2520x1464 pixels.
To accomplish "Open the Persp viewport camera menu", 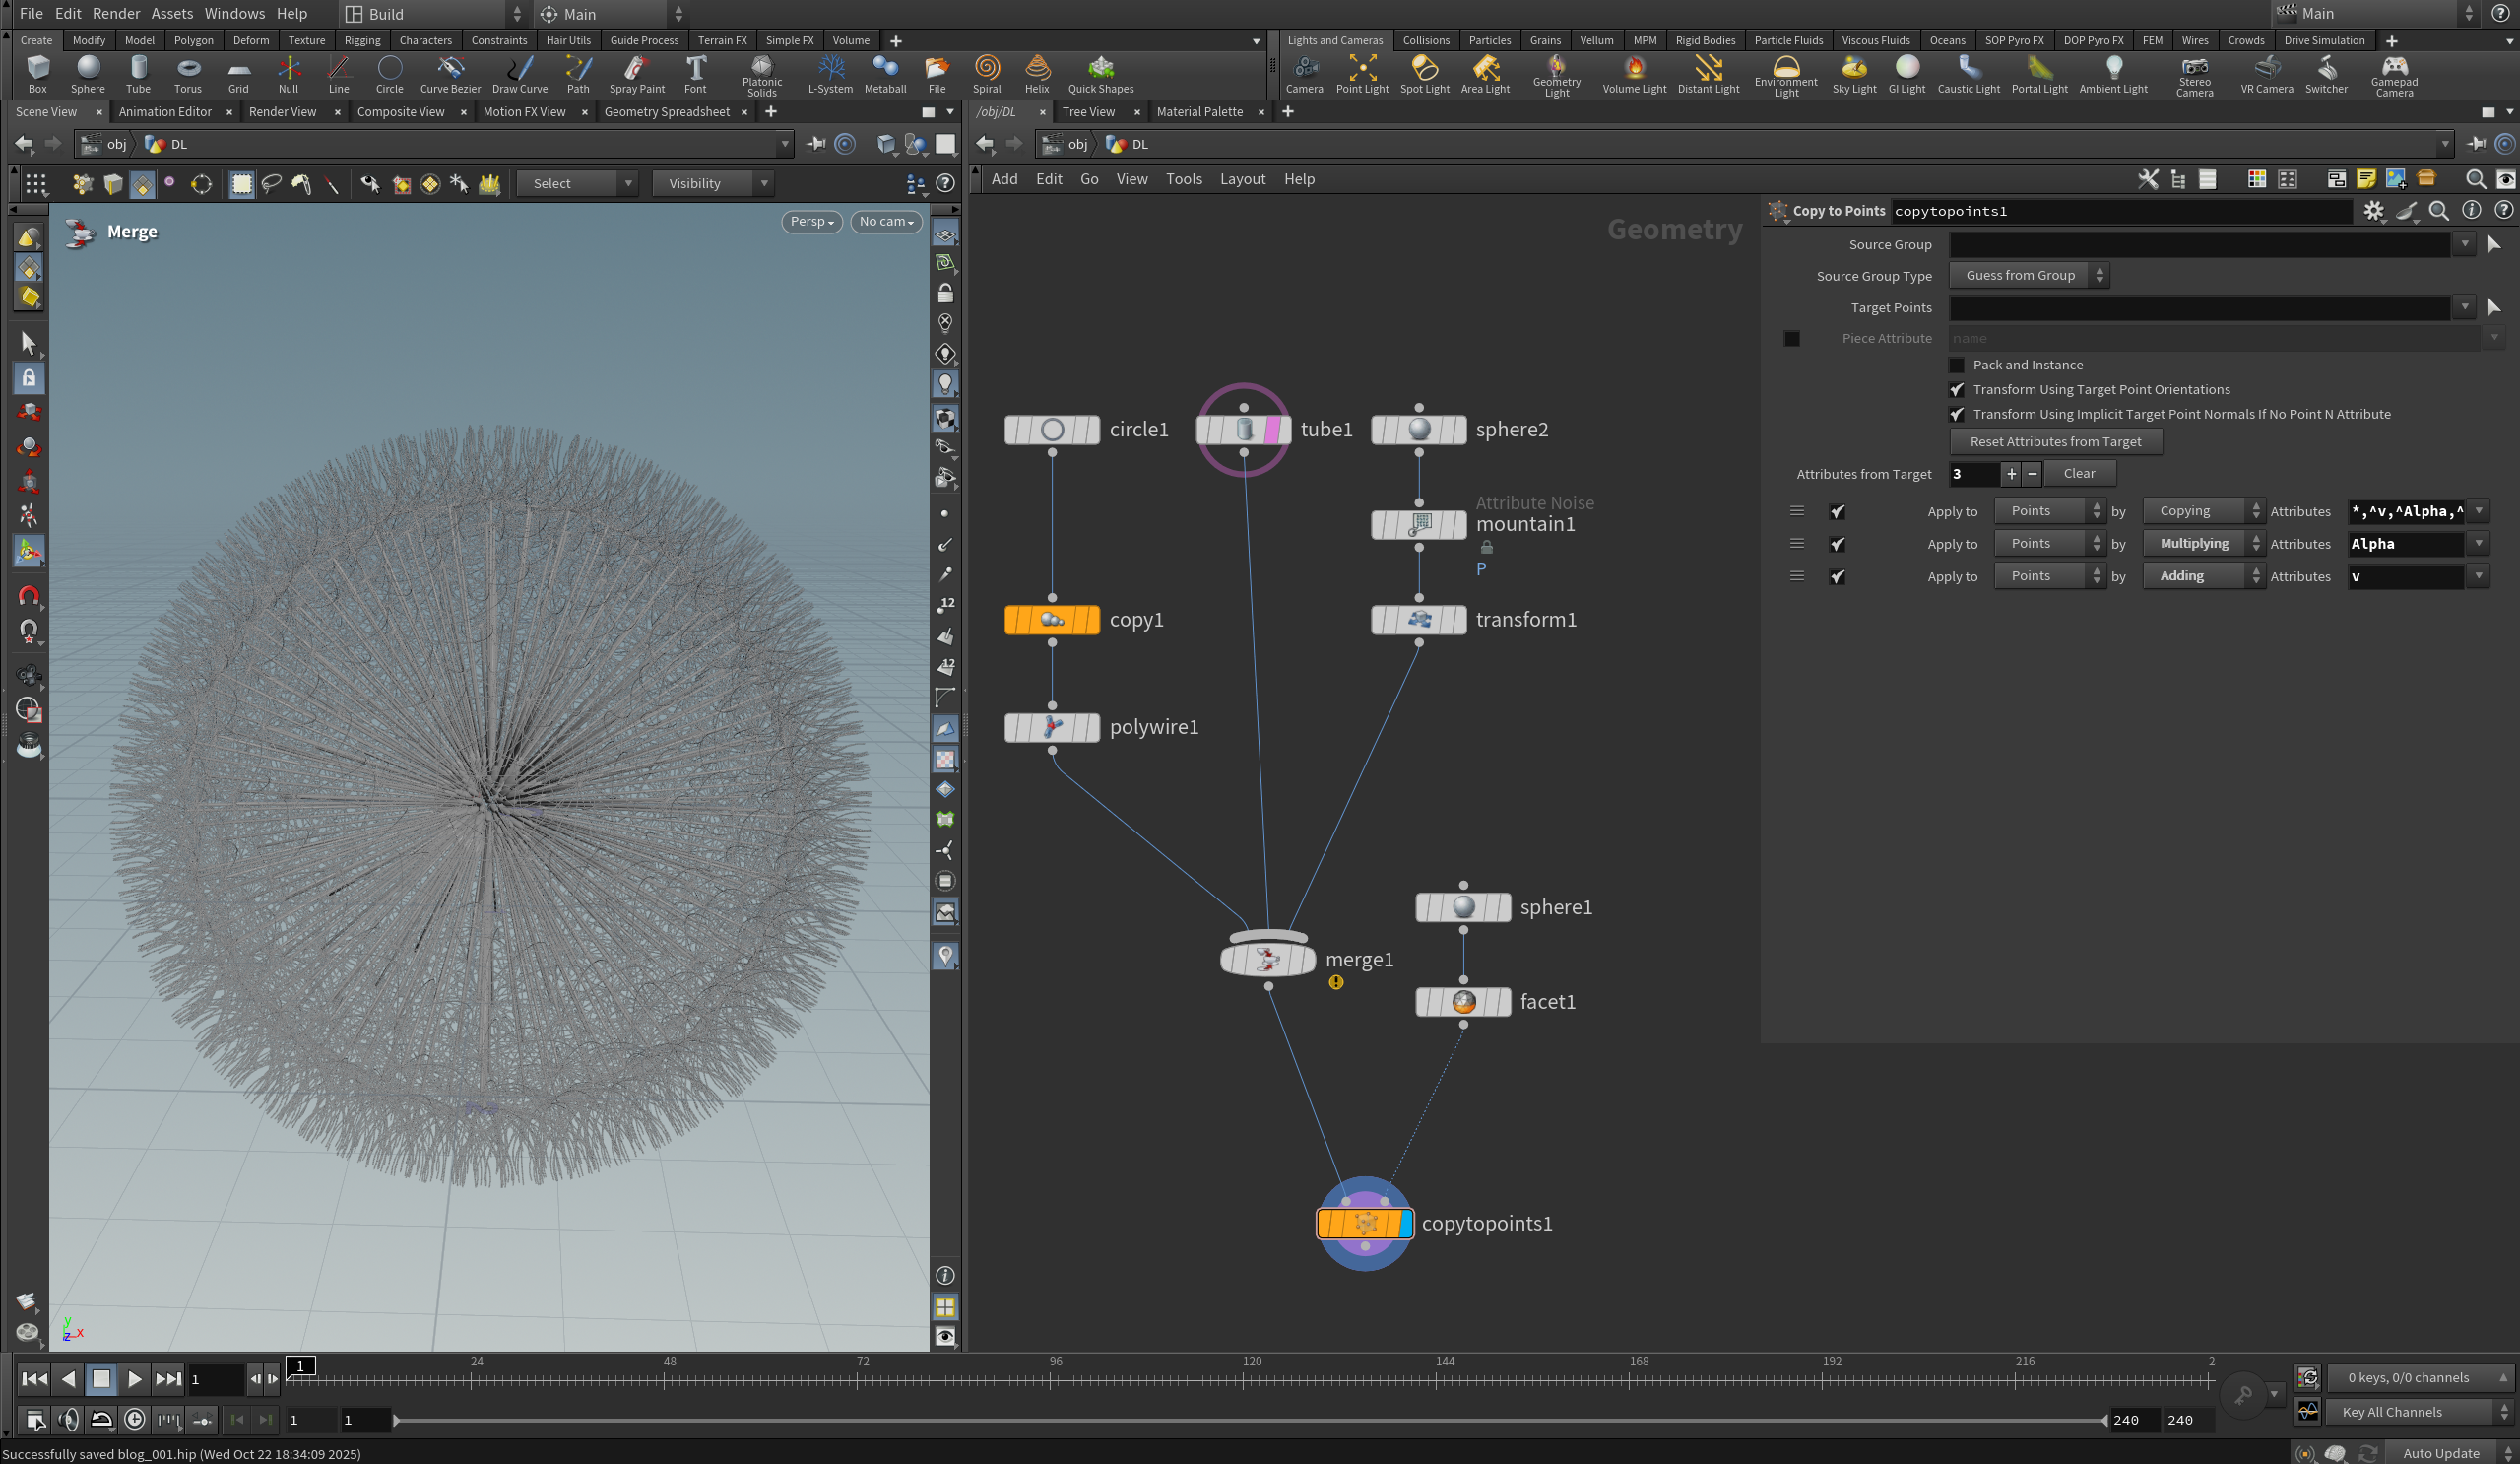I will pyautogui.click(x=811, y=221).
